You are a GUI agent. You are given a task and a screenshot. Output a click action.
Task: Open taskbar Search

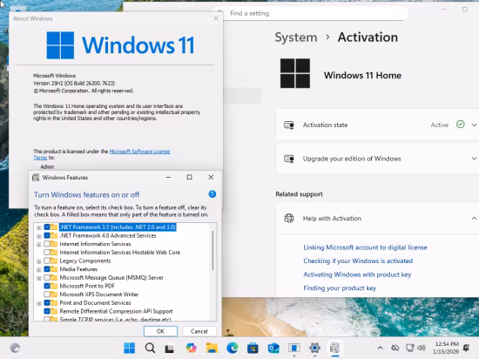pyautogui.click(x=150, y=348)
